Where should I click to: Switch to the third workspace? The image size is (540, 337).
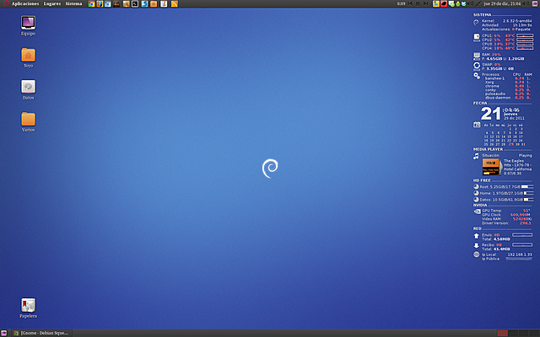(523, 333)
